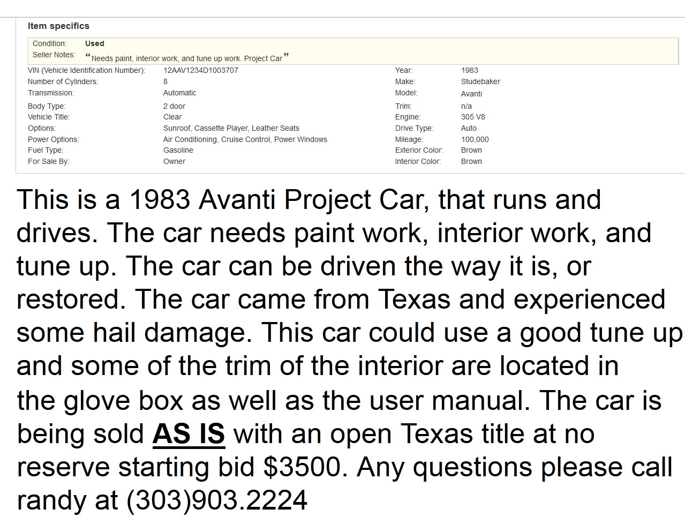The width and height of the screenshot is (685, 524).
Task: Click the Item specifics heading
Action: [x=58, y=26]
